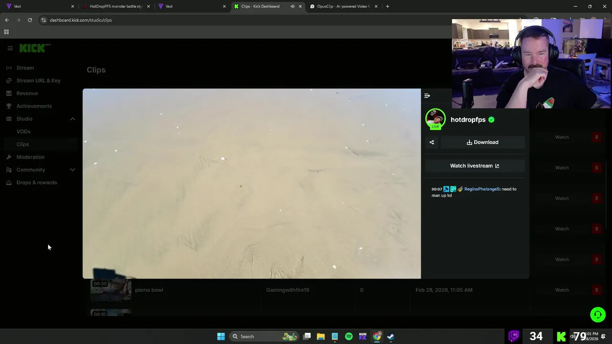The width and height of the screenshot is (612, 344).
Task: Click the Kick logo
Action: (x=34, y=48)
